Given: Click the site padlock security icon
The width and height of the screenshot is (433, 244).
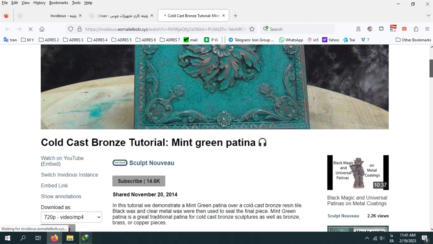Looking at the screenshot, I should pyautogui.click(x=79, y=29).
